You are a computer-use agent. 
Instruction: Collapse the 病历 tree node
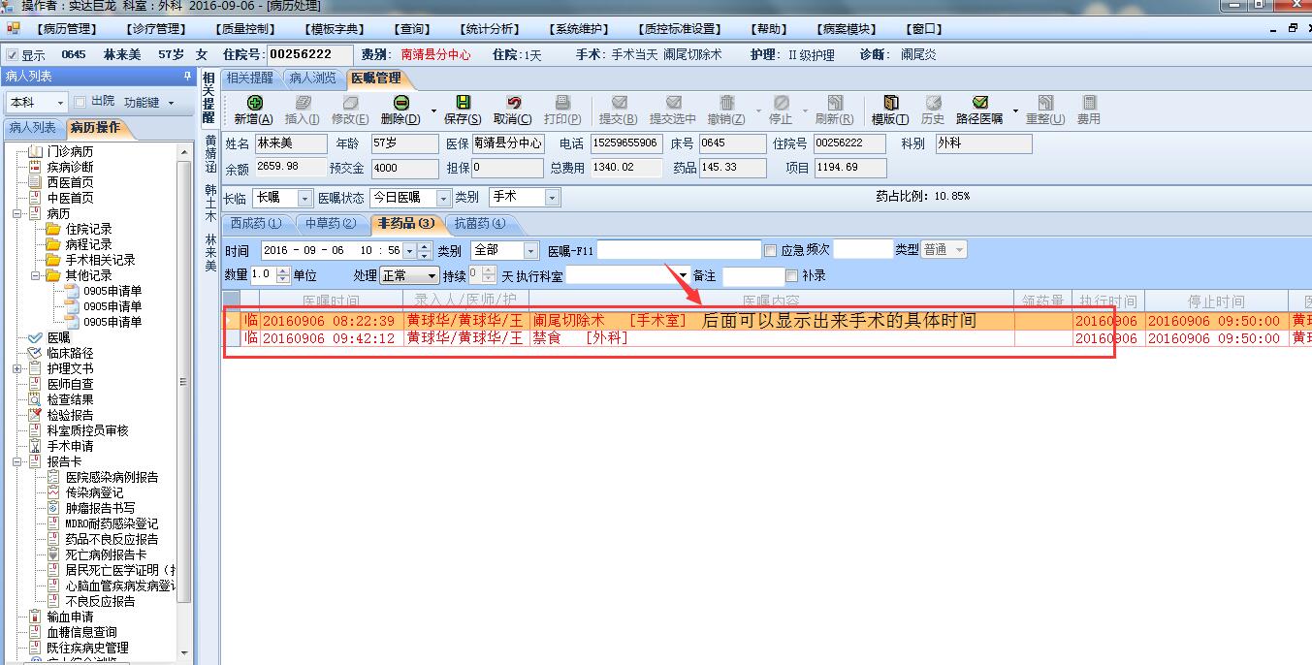(x=17, y=213)
